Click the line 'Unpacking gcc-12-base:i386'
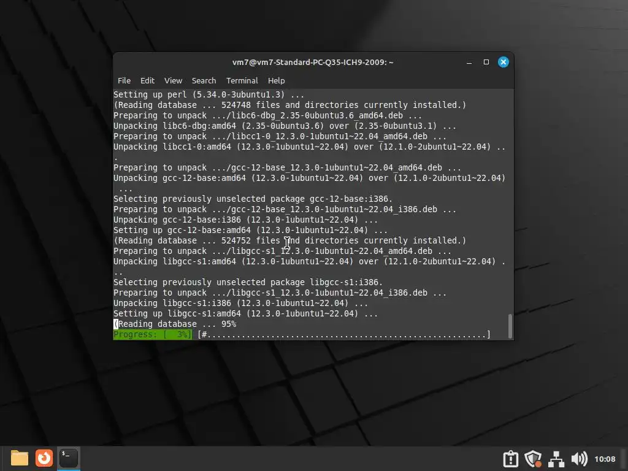This screenshot has height=471, width=628. click(245, 220)
